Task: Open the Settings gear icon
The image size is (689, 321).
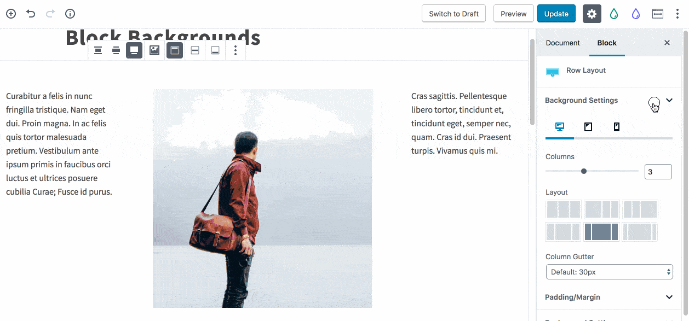Action: point(592,14)
